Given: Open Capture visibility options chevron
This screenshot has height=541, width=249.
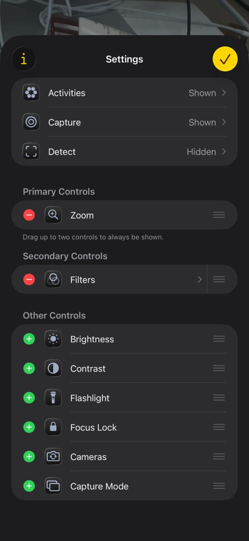Looking at the screenshot, I should [x=224, y=122].
